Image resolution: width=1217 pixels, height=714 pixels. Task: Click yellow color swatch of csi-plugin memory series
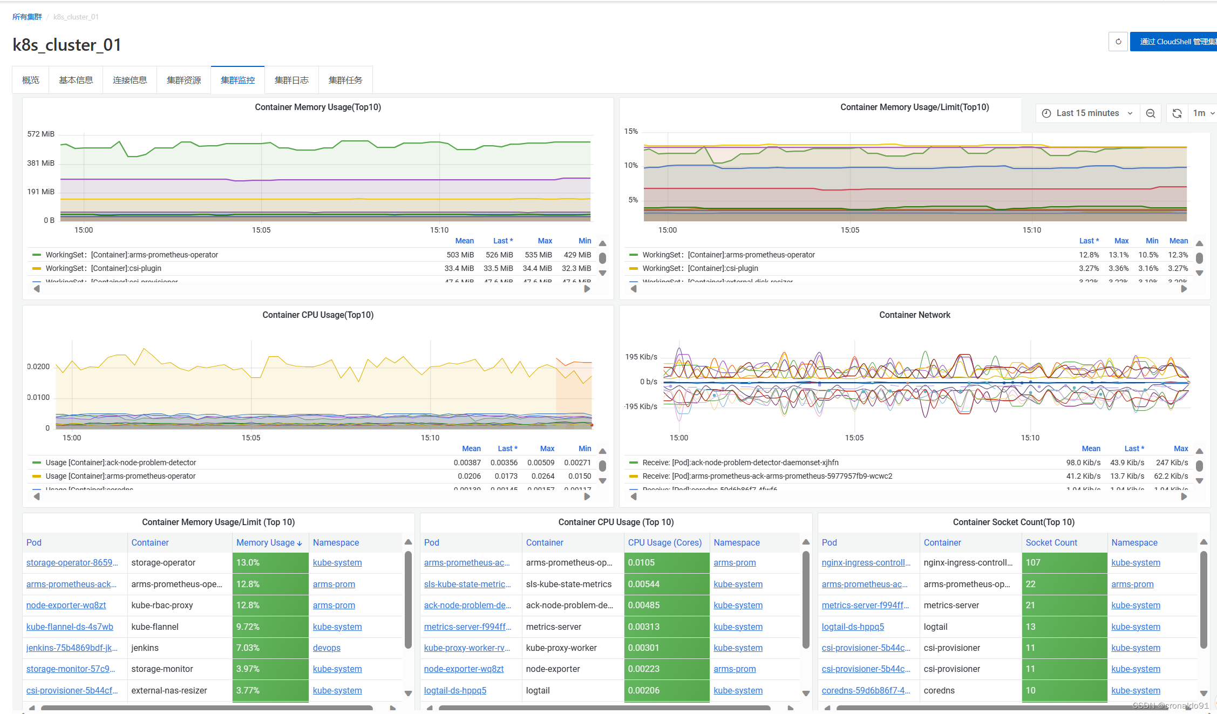coord(37,268)
